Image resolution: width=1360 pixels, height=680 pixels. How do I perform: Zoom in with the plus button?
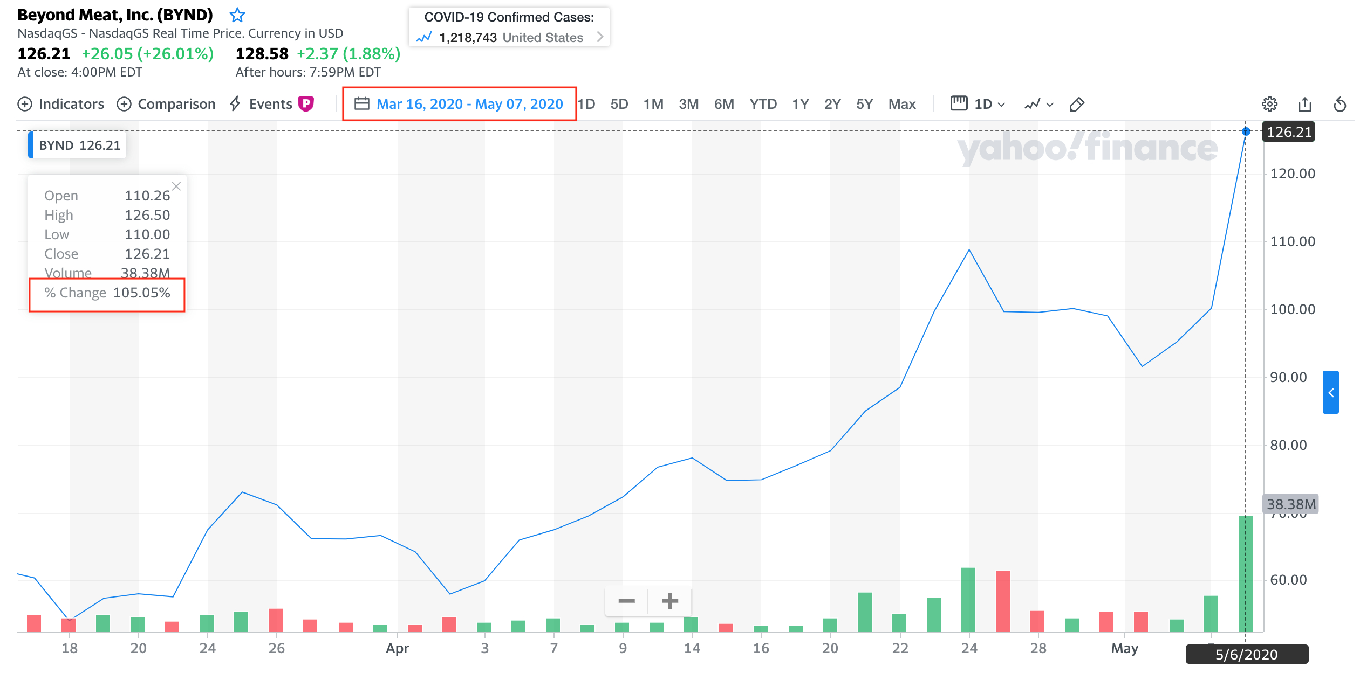(670, 601)
